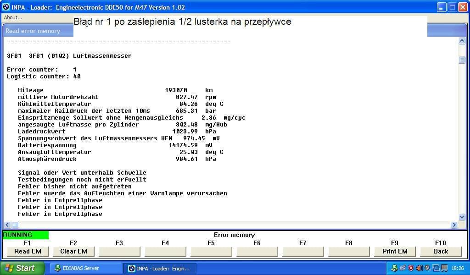Viewport: 470px width, 275px height.
Task: Click the blank button under F5
Action: (211, 251)
